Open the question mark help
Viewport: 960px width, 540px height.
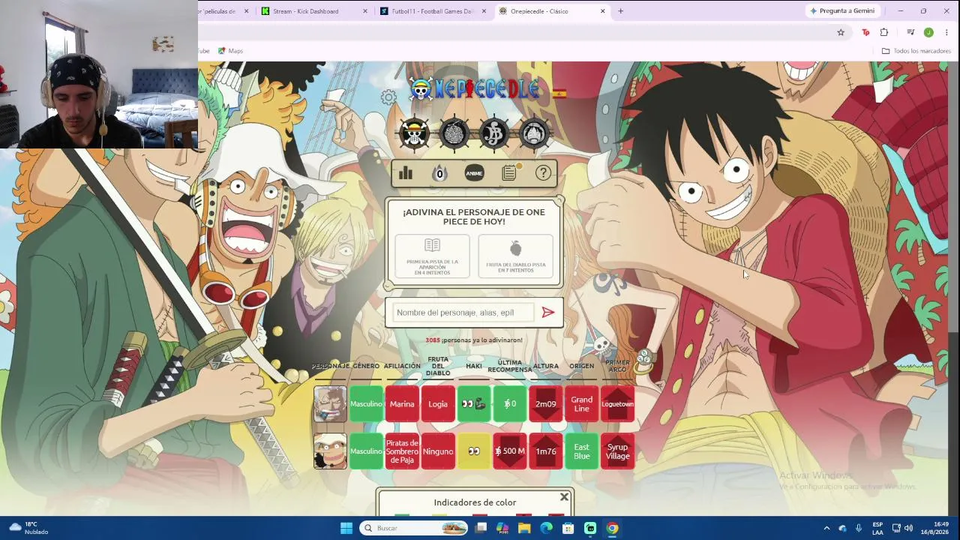click(543, 173)
